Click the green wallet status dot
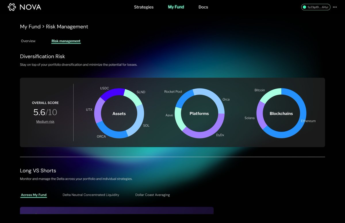This screenshot has height=223, width=345. click(304, 7)
